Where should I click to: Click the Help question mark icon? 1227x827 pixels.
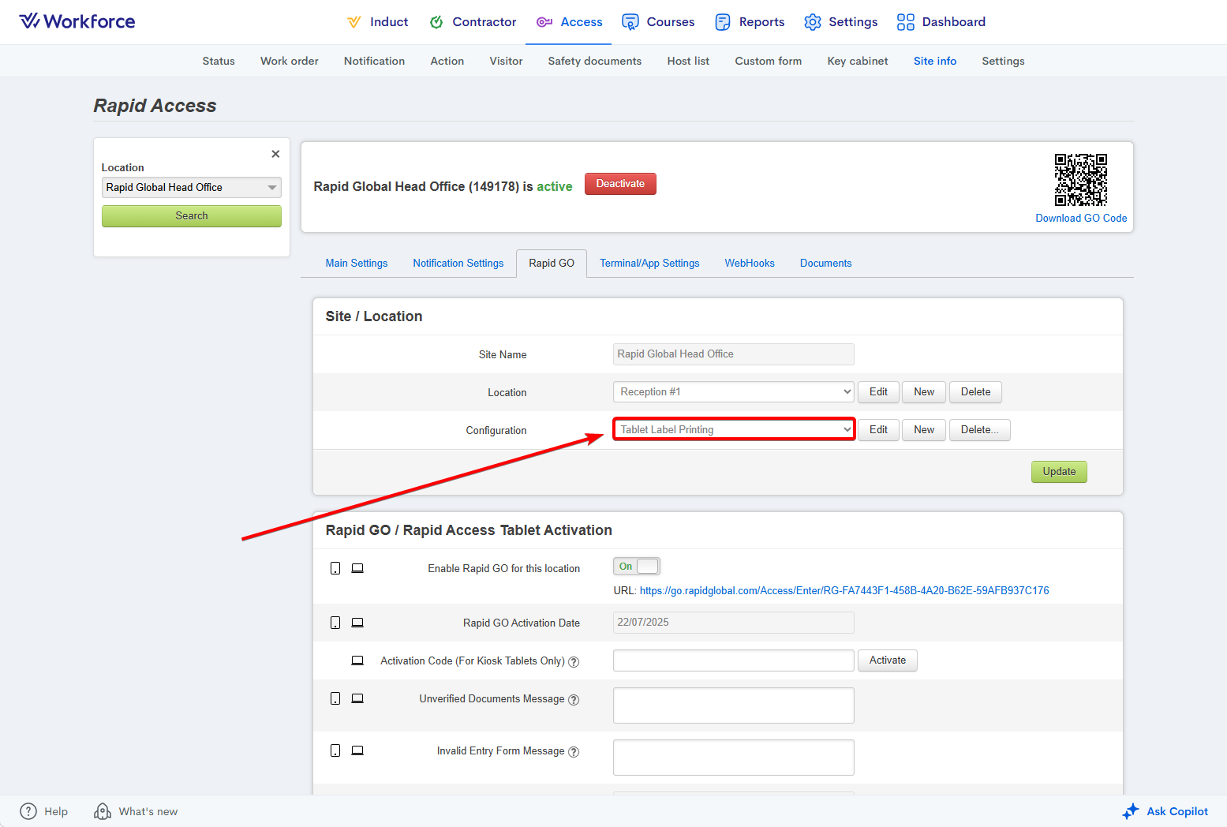(x=28, y=811)
